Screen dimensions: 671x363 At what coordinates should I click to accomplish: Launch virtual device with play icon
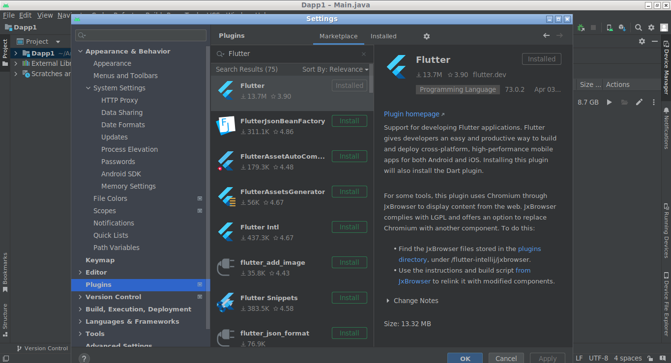(610, 102)
